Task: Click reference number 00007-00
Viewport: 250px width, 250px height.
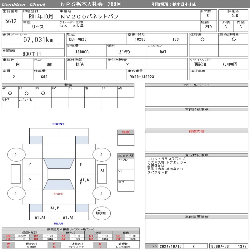Action: (x=220, y=246)
